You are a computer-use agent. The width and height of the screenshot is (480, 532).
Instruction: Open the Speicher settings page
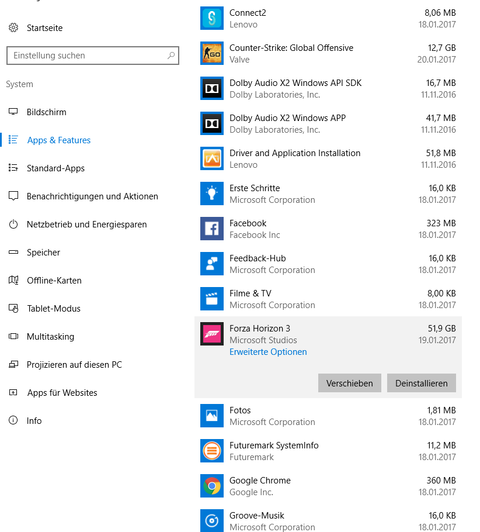43,253
